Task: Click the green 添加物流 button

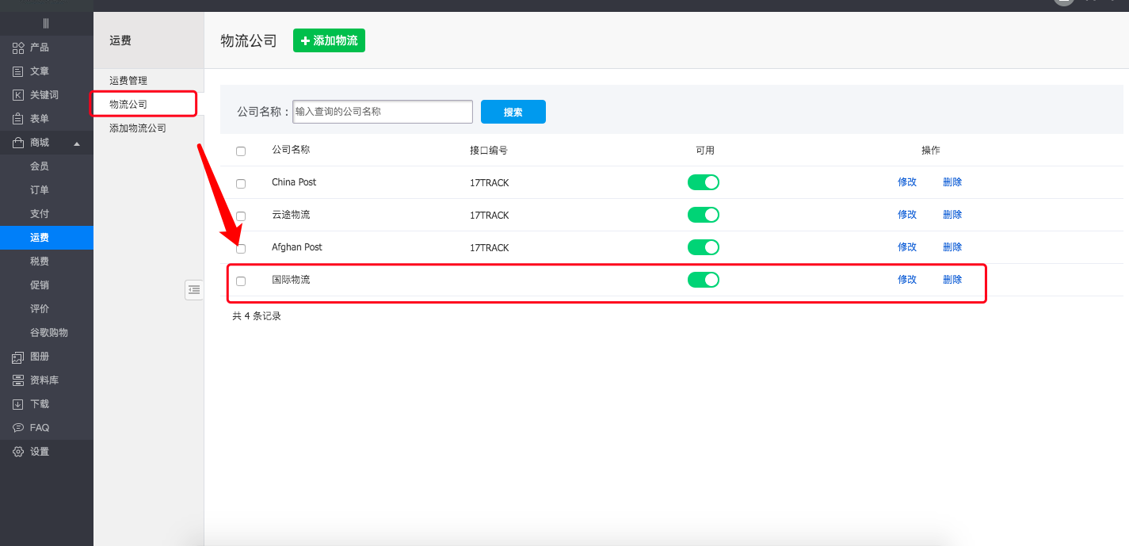Action: pos(329,40)
